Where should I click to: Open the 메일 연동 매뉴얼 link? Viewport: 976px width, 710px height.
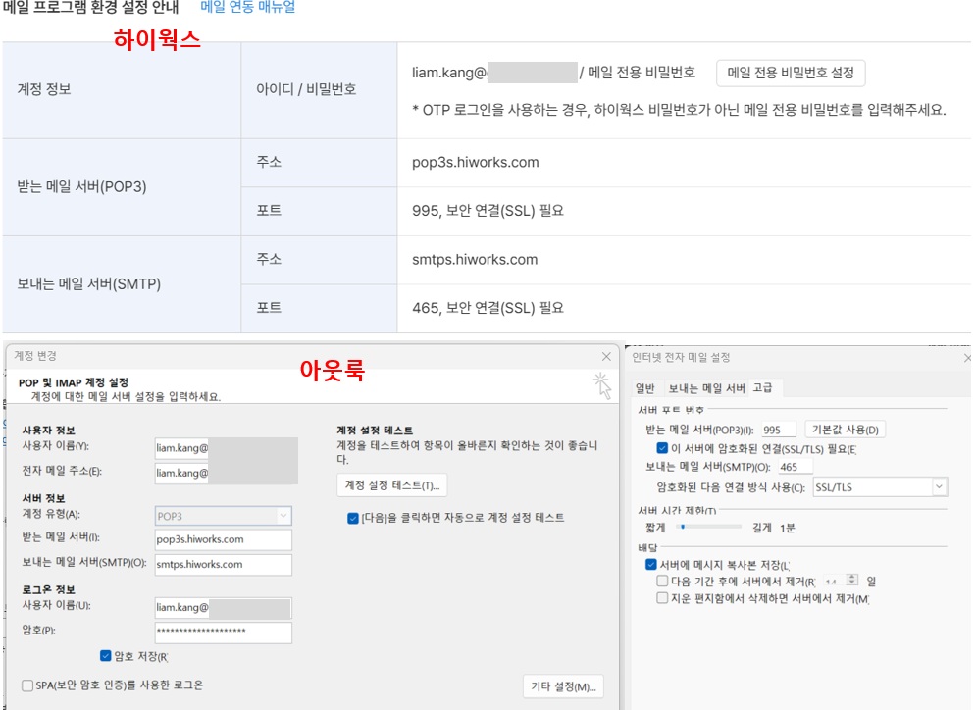248,7
